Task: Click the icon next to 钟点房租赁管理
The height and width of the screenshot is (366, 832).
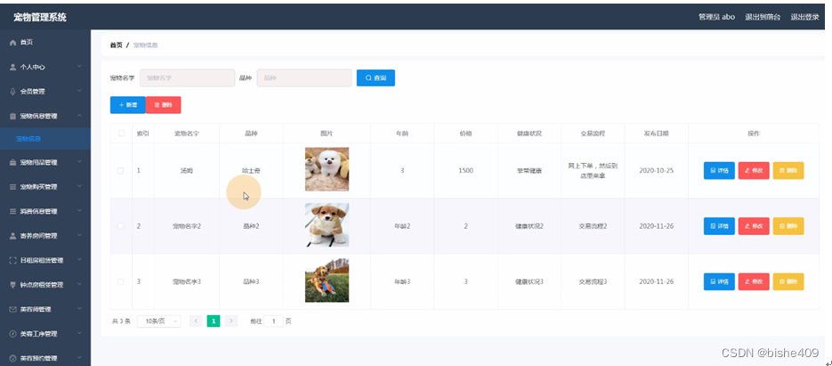Action: point(13,285)
